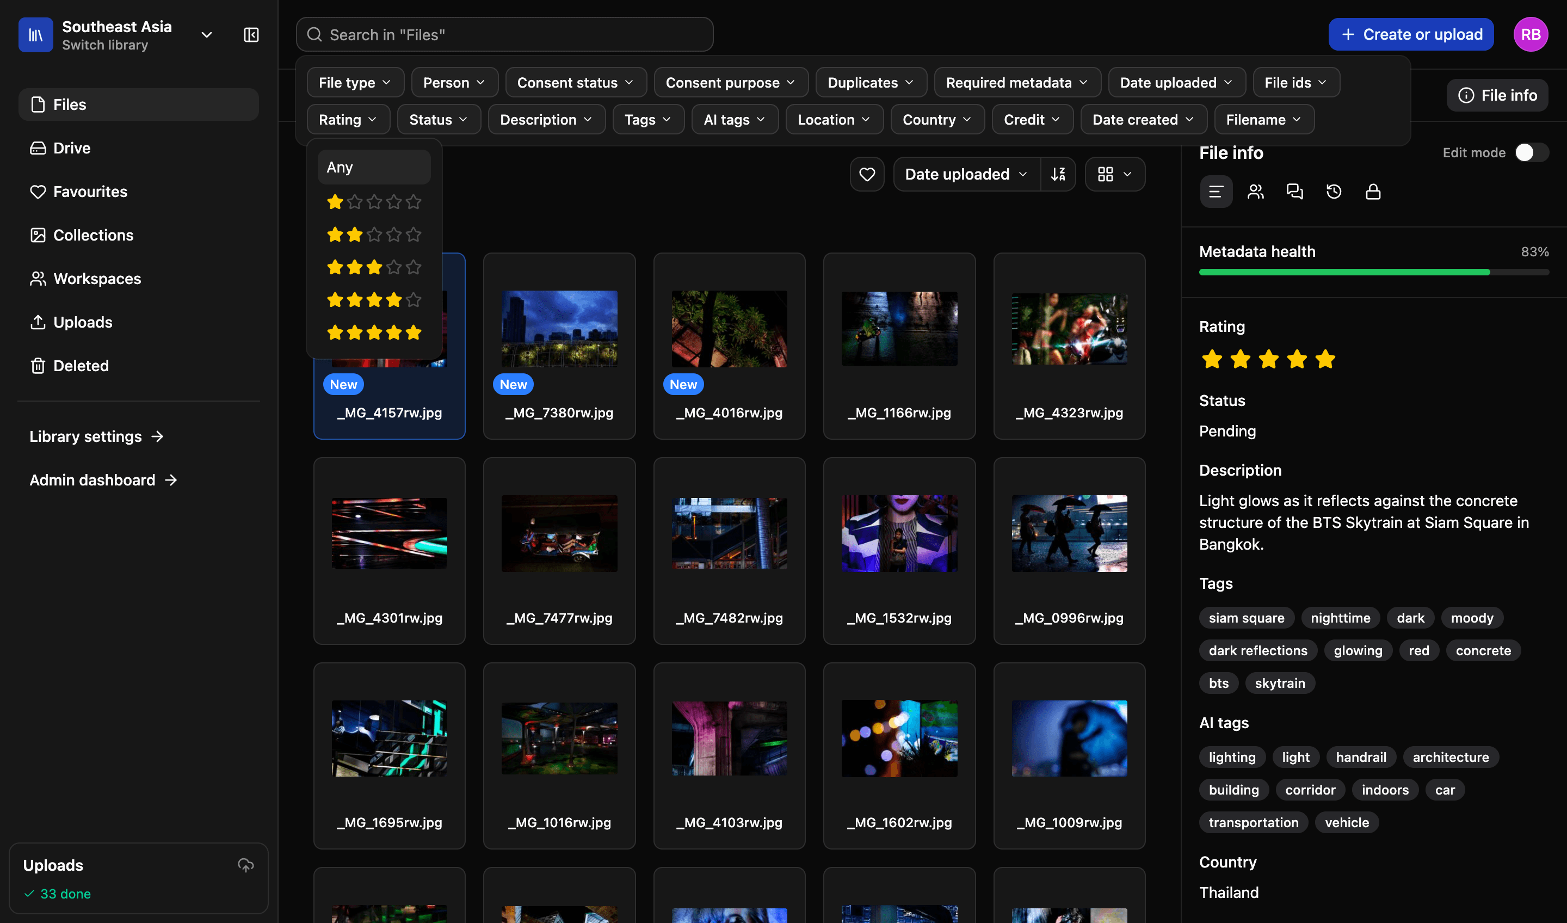
Task: Open the RB user avatar
Action: [x=1531, y=34]
